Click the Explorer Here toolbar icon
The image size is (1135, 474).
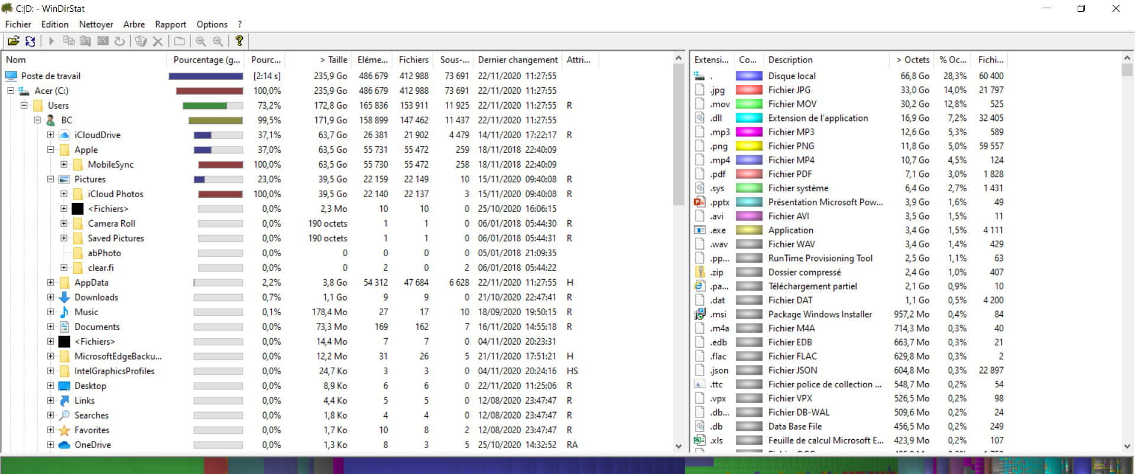[x=86, y=41]
